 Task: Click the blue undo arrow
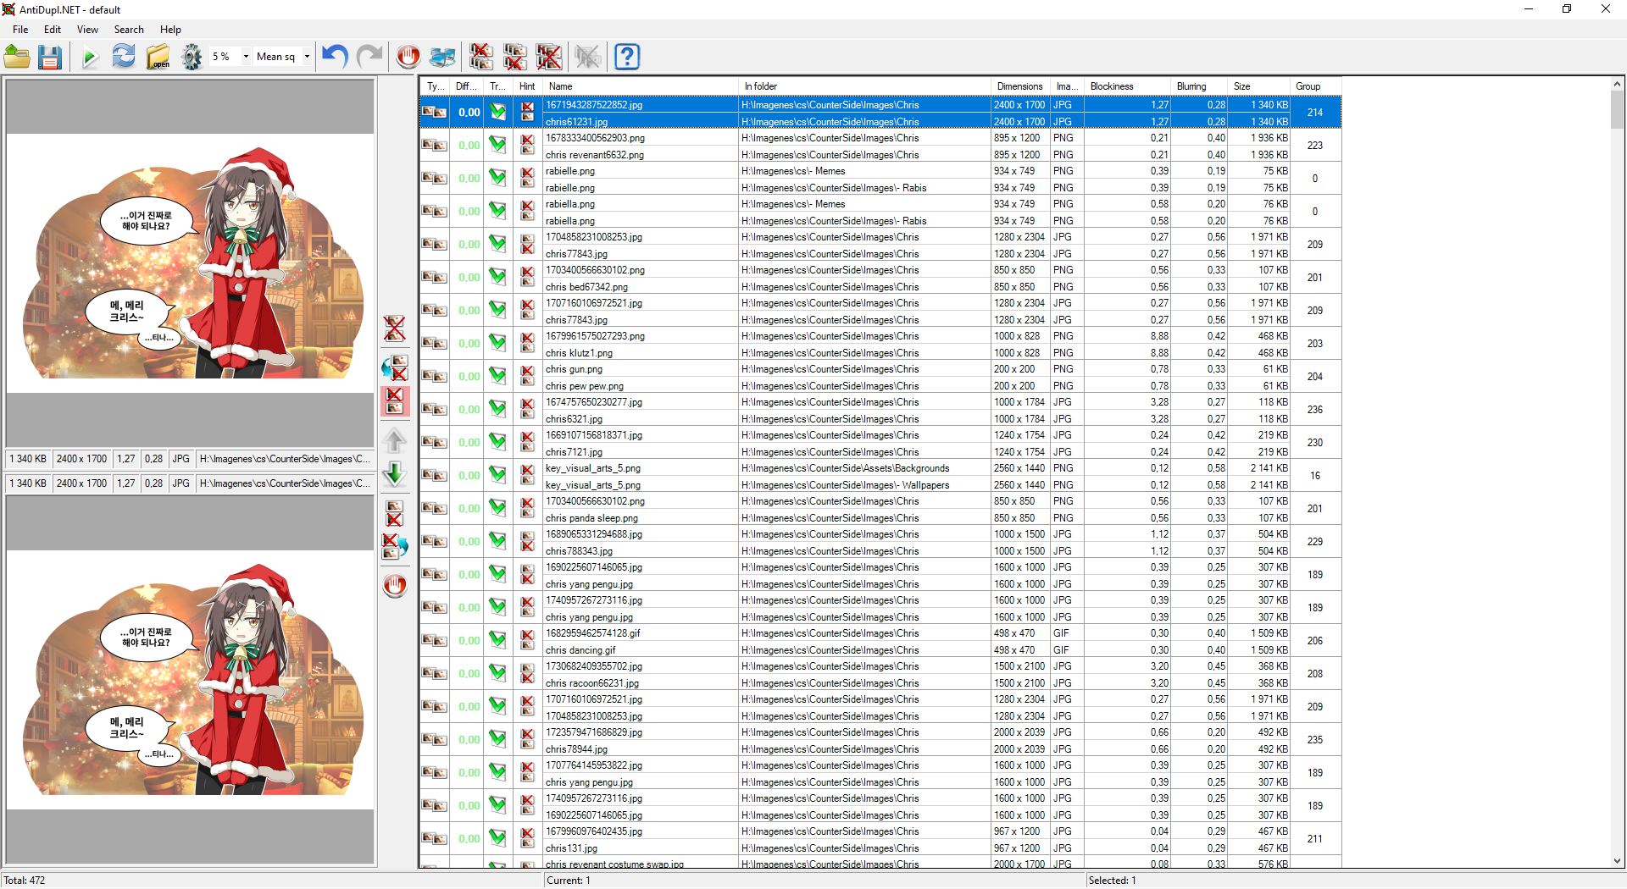335,57
